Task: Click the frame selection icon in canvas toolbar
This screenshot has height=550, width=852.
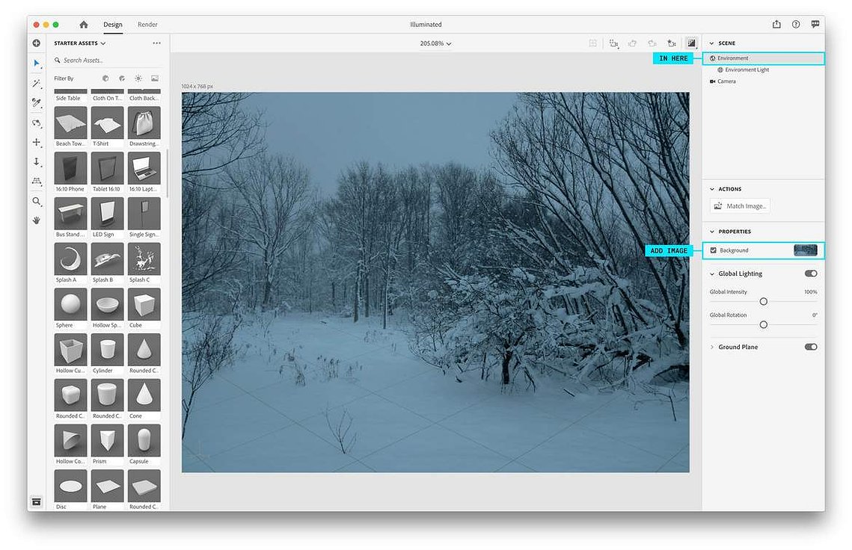Action: coord(613,43)
